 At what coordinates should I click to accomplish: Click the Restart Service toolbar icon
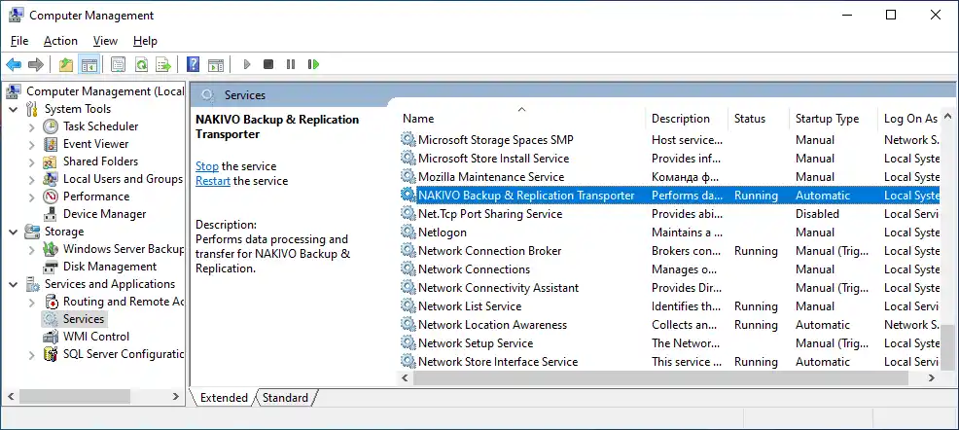(x=314, y=64)
